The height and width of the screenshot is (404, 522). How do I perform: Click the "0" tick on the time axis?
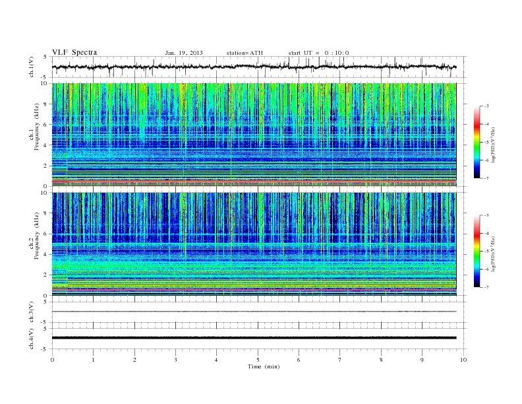[52, 360]
